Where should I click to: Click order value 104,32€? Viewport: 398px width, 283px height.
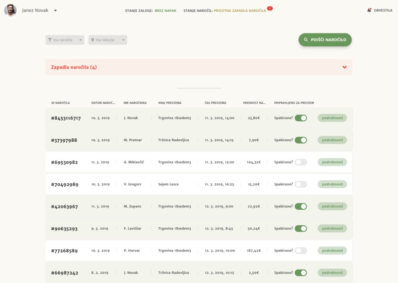[254, 162]
